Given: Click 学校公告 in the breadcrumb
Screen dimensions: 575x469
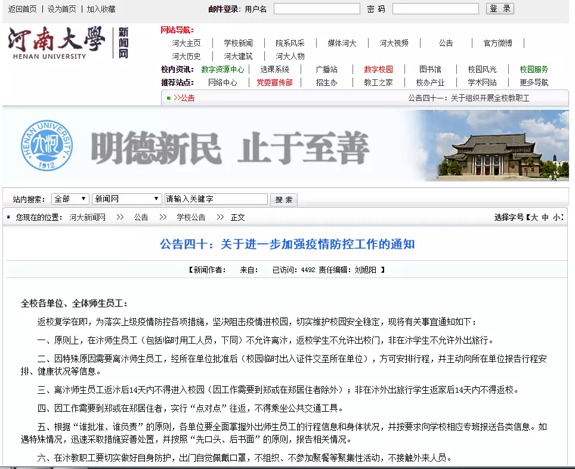Looking at the screenshot, I should [x=191, y=217].
